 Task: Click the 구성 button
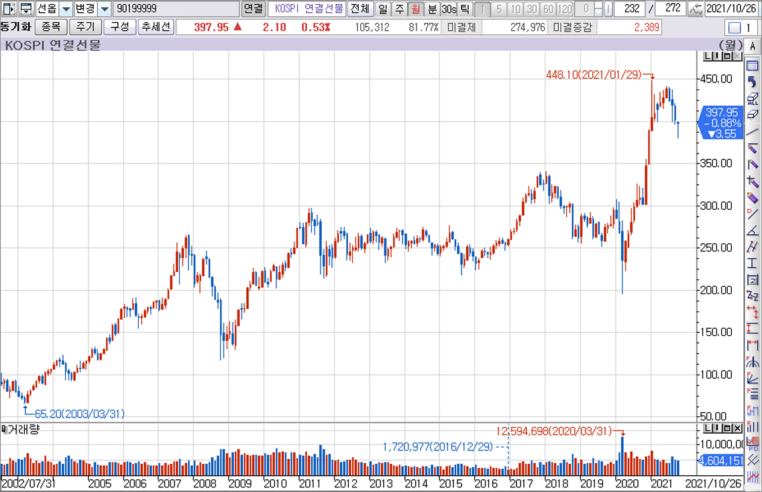coord(119,27)
